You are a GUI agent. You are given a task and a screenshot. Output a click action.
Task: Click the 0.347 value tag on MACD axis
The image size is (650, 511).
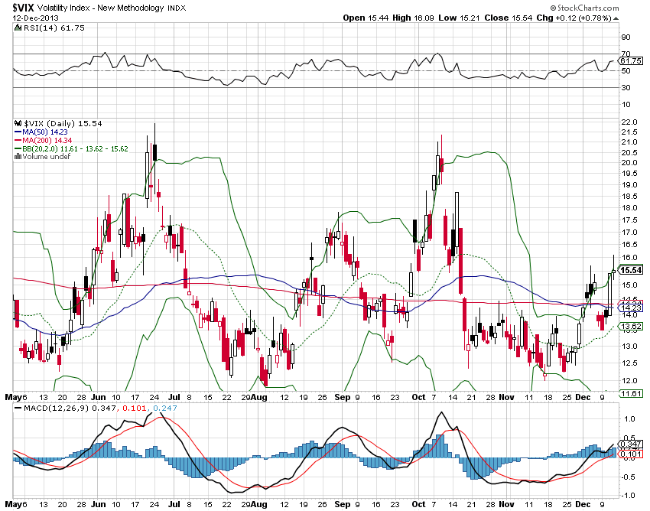tap(631, 444)
